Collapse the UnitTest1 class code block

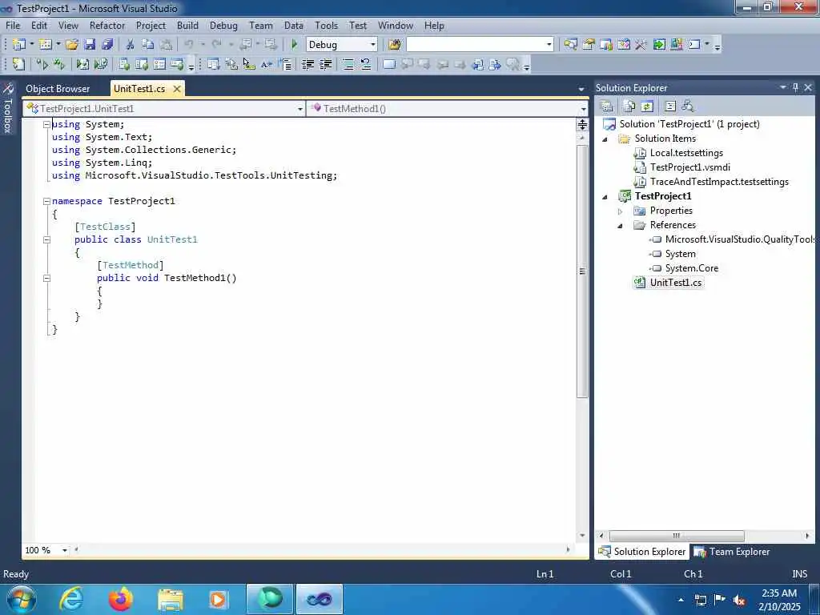click(x=46, y=239)
